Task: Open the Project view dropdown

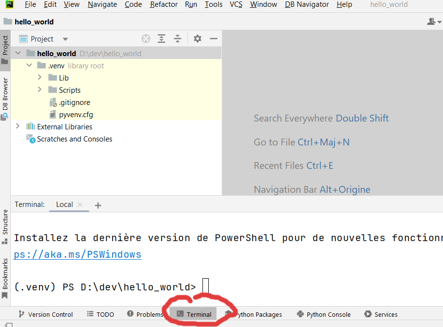Action: click(65, 39)
